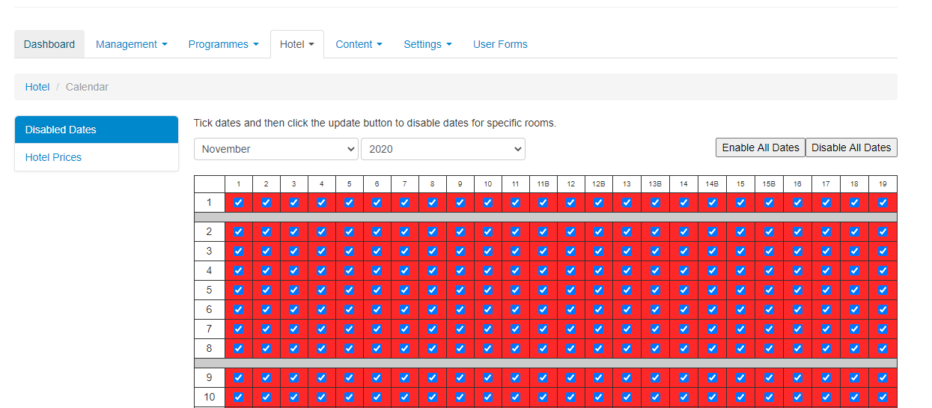Expand the Settings menu
The image size is (932, 408).
[427, 44]
